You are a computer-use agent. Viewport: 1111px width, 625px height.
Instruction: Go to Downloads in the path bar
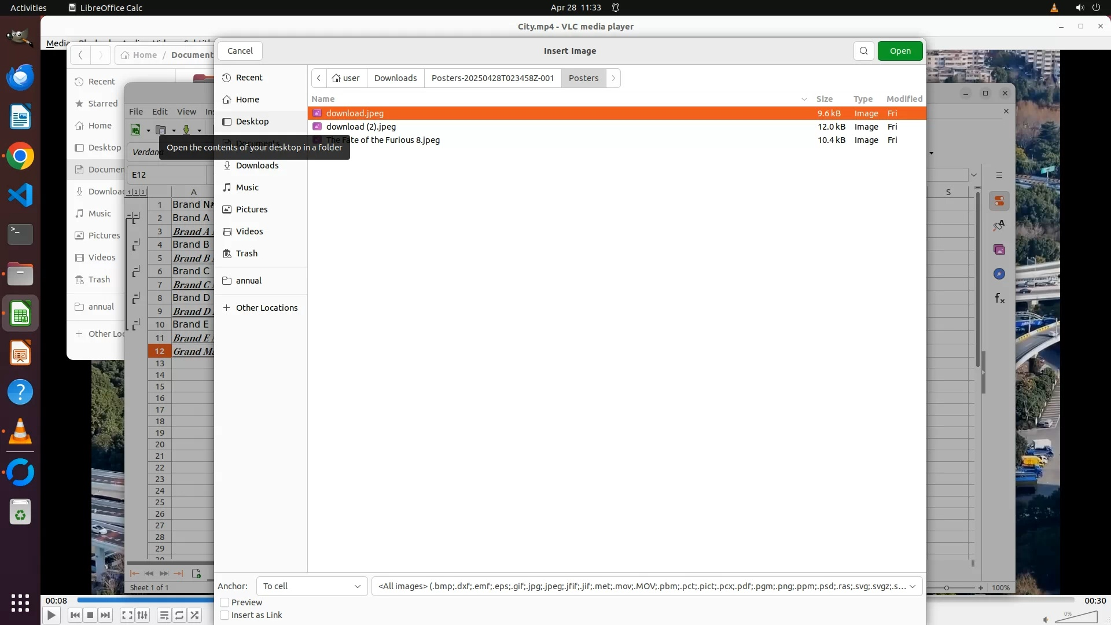tap(395, 78)
